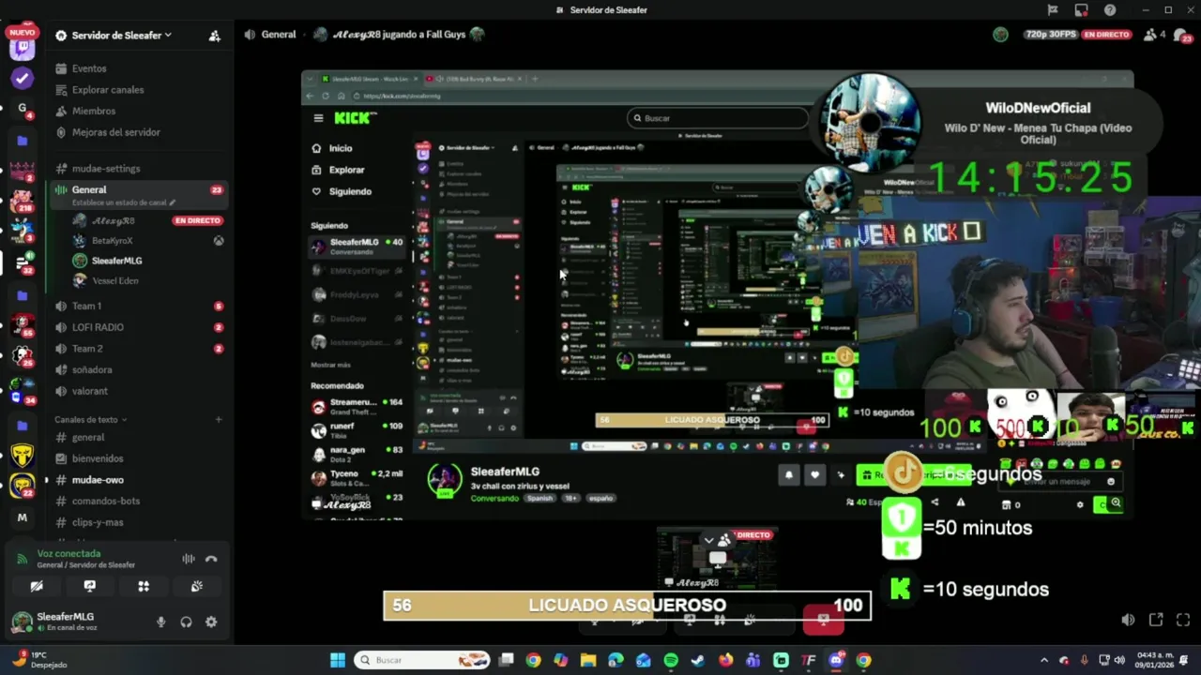
Task: Join the LOFI RADIO voice channel
Action: coord(98,327)
